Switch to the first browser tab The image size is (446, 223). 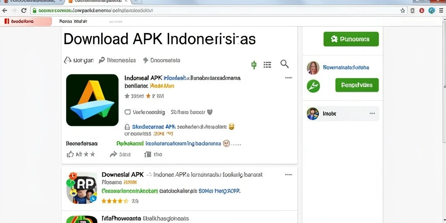click(x=32, y=1)
